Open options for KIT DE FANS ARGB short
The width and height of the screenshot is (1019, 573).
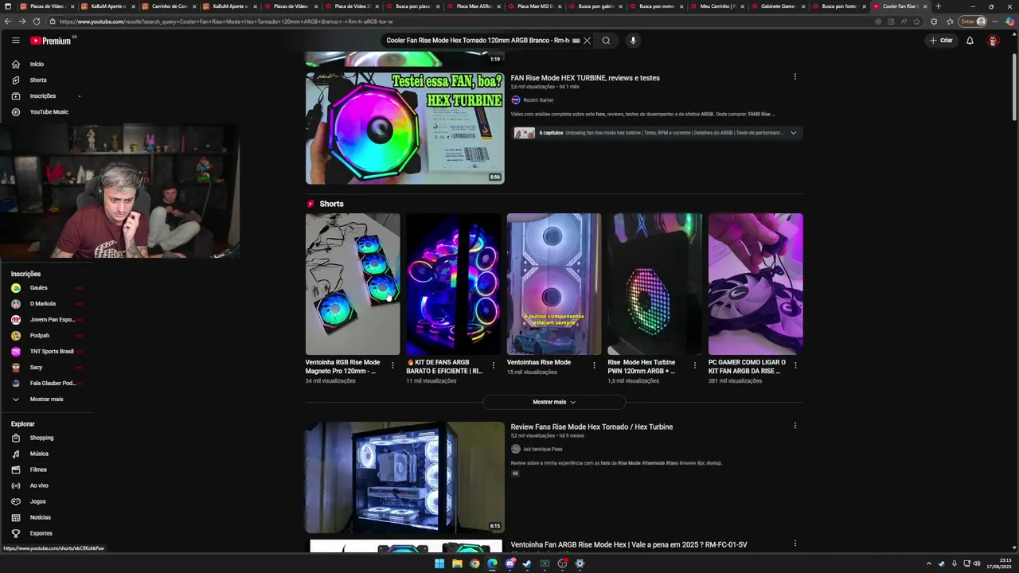tap(494, 365)
